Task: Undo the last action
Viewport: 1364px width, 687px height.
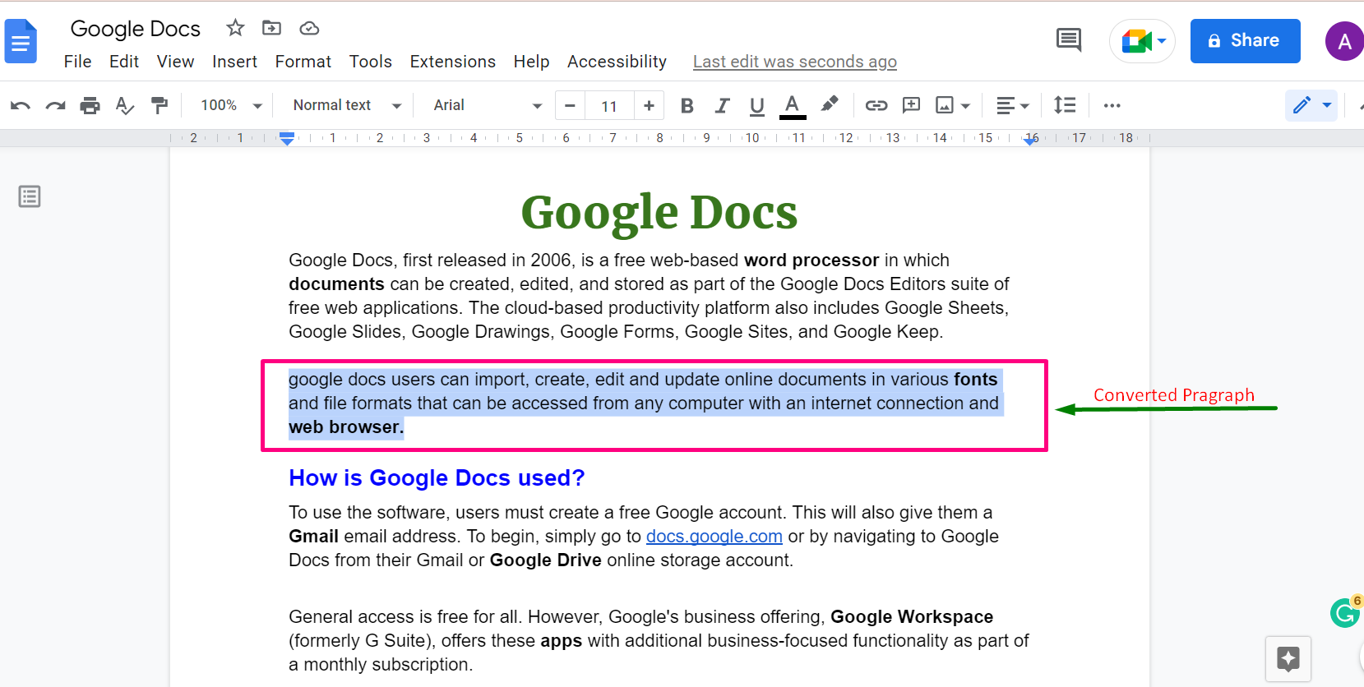Action: pyautogui.click(x=21, y=105)
